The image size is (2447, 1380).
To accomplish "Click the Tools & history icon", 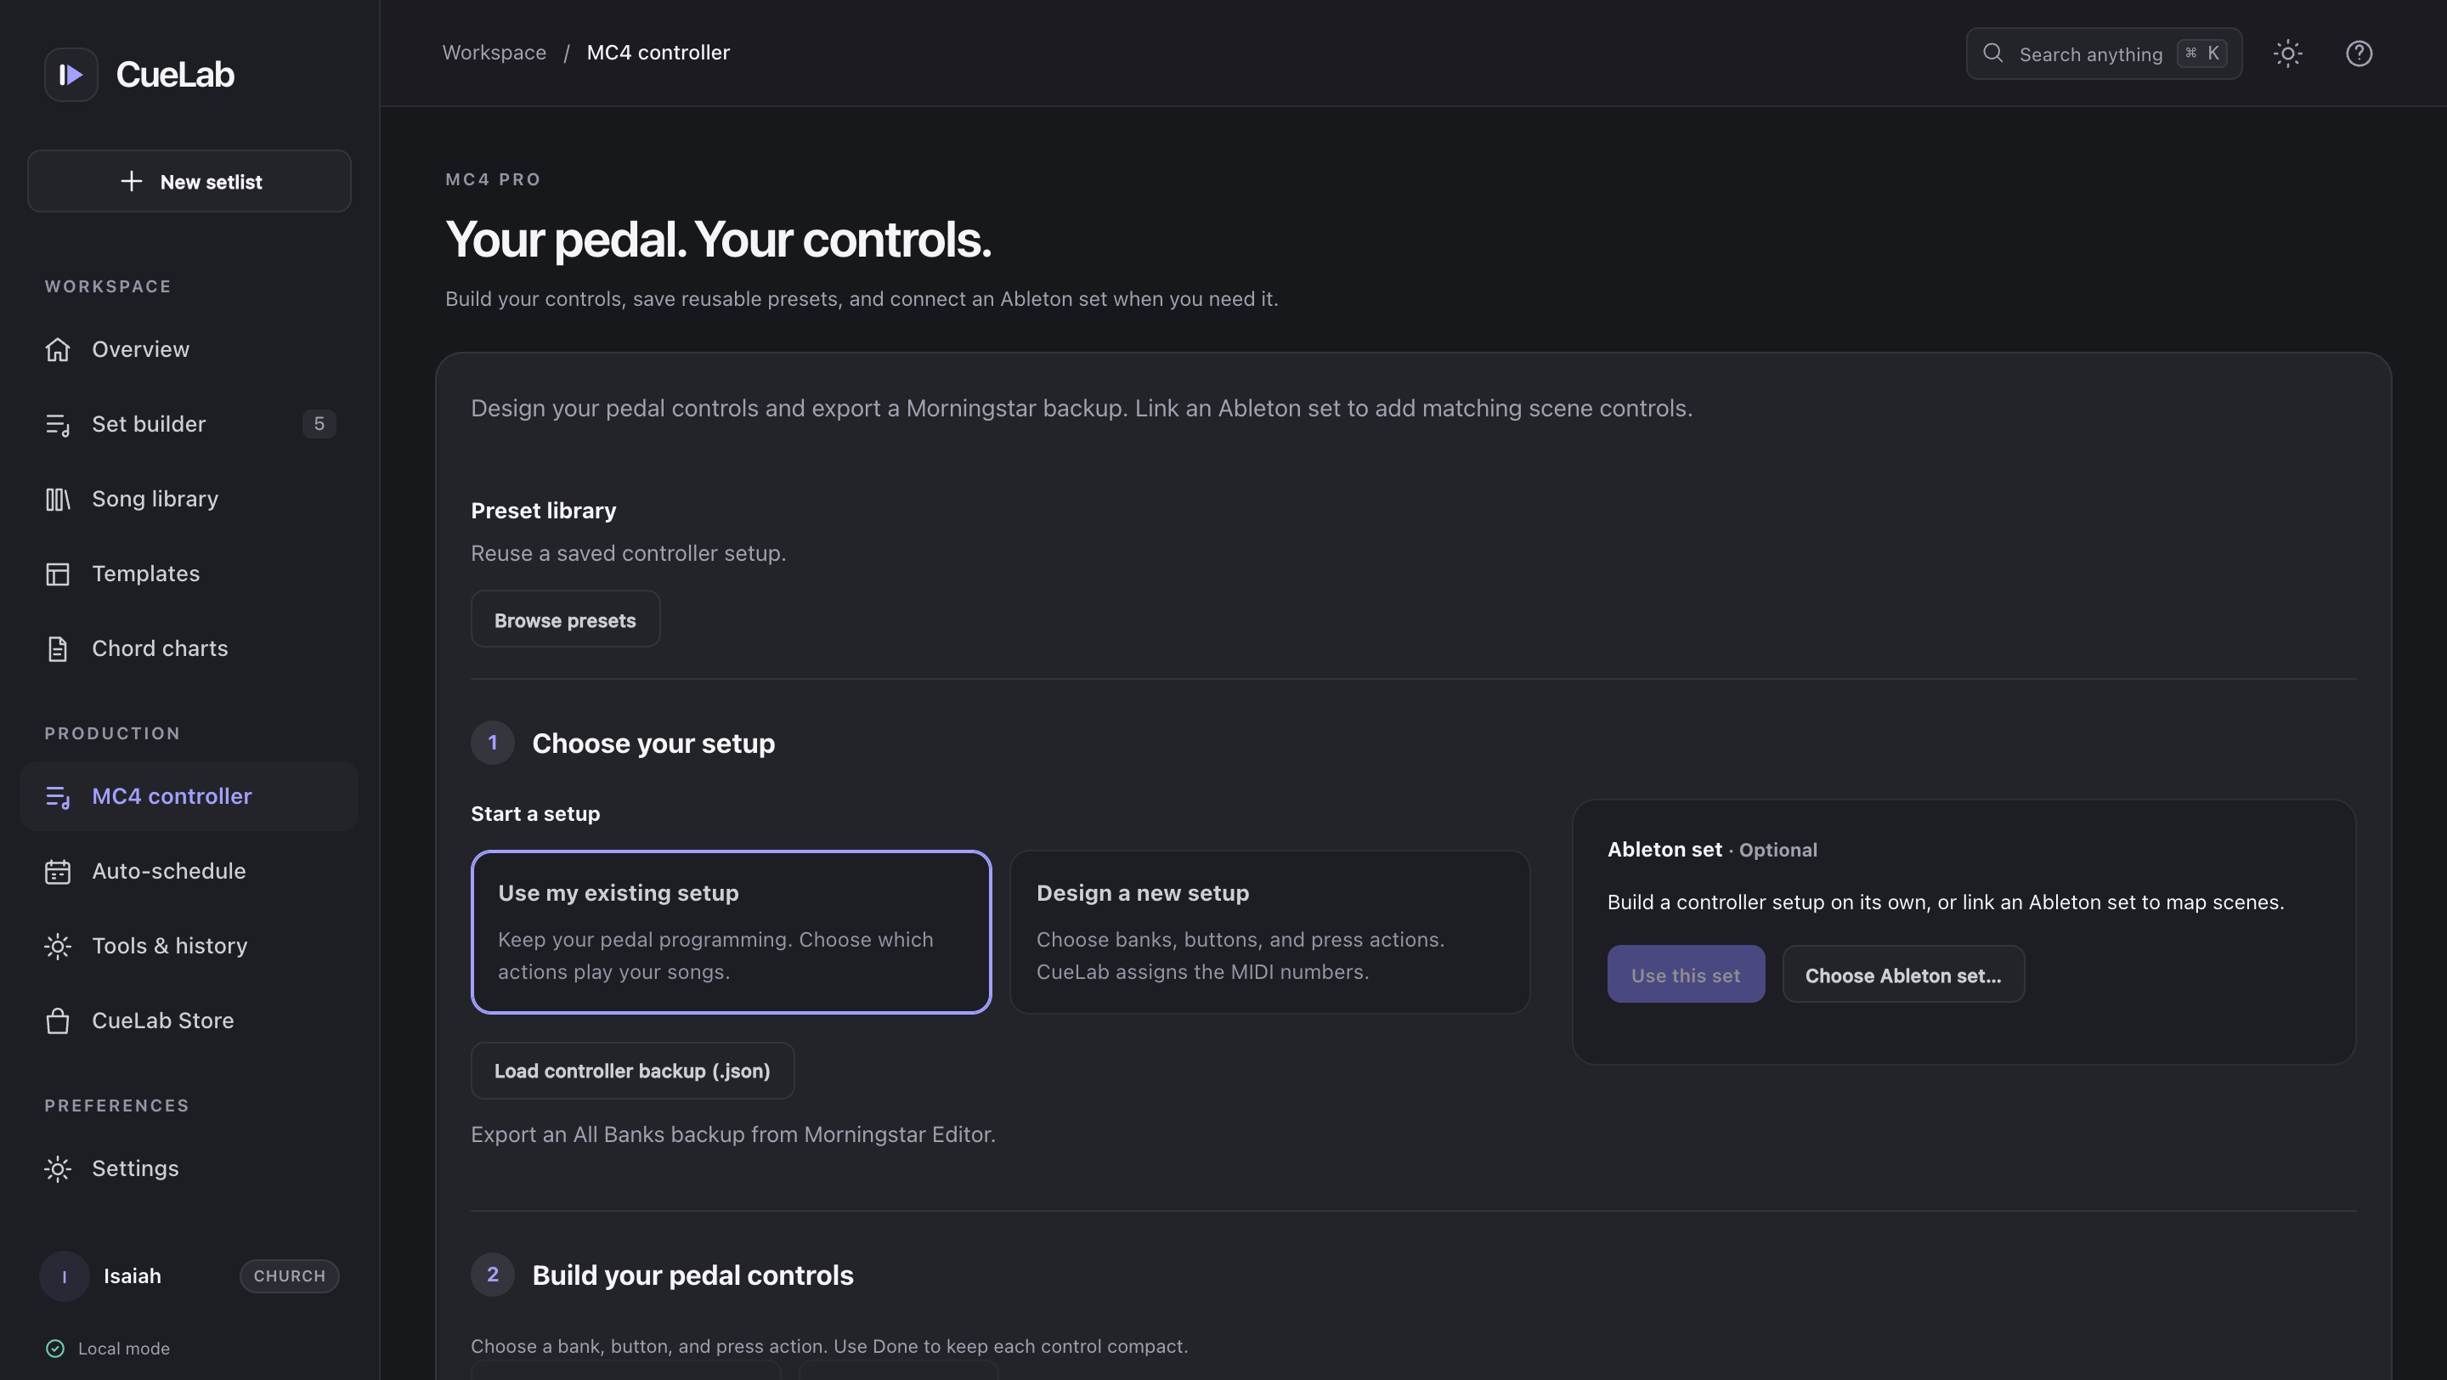I will click(58, 946).
